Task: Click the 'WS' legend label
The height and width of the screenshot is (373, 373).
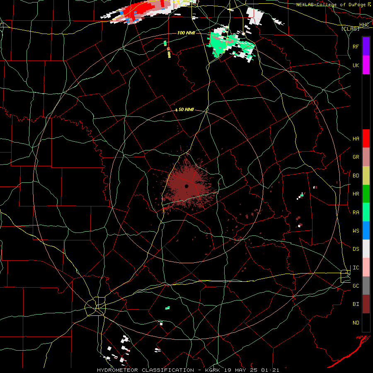Action: point(356,231)
